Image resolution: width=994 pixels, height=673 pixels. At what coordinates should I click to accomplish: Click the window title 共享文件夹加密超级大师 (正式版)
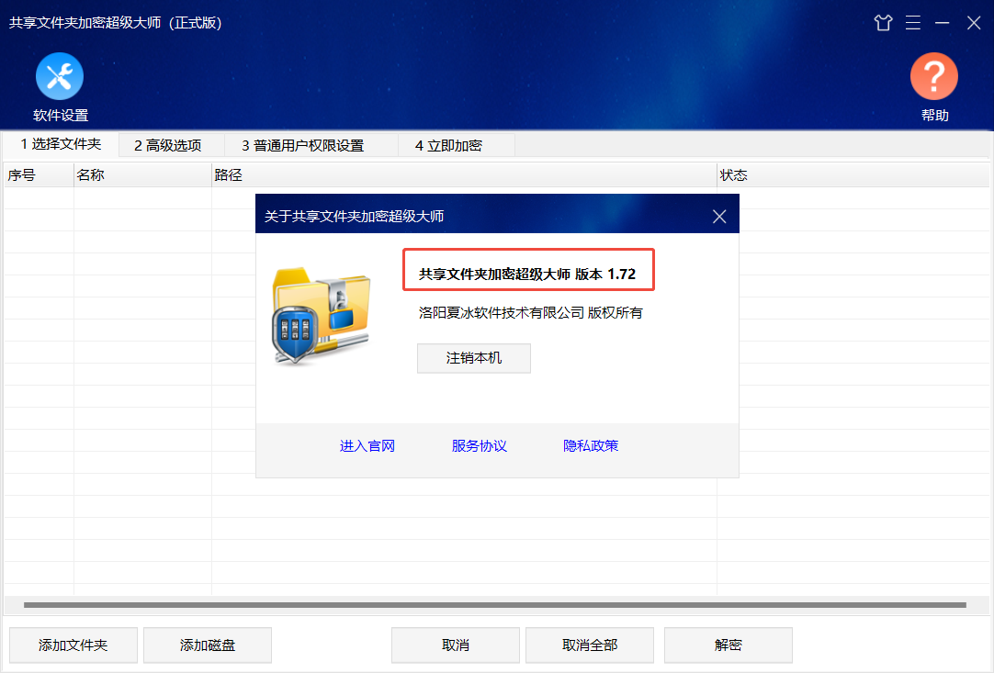tap(116, 23)
